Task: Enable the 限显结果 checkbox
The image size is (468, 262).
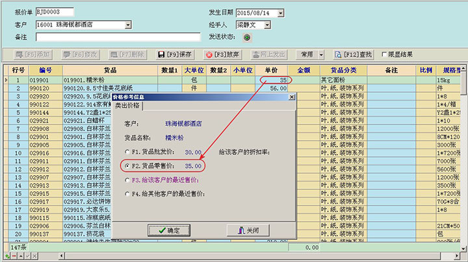Action: 383,54
